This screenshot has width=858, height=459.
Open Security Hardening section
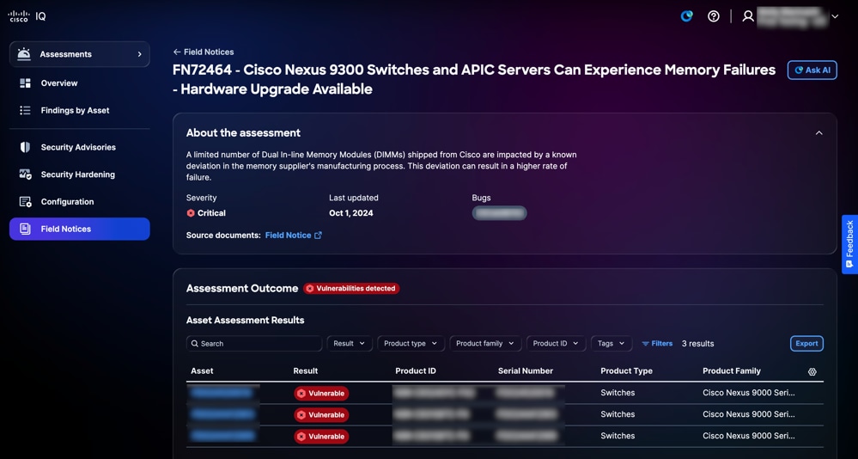77,174
